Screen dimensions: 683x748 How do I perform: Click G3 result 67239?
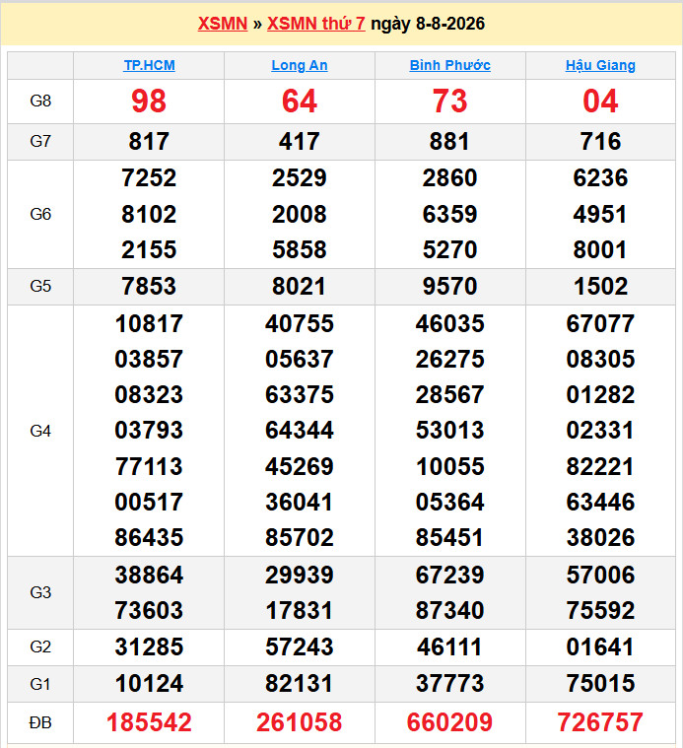449,575
